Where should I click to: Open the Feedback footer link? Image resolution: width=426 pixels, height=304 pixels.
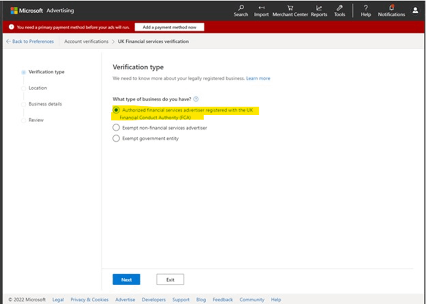pos(222,300)
